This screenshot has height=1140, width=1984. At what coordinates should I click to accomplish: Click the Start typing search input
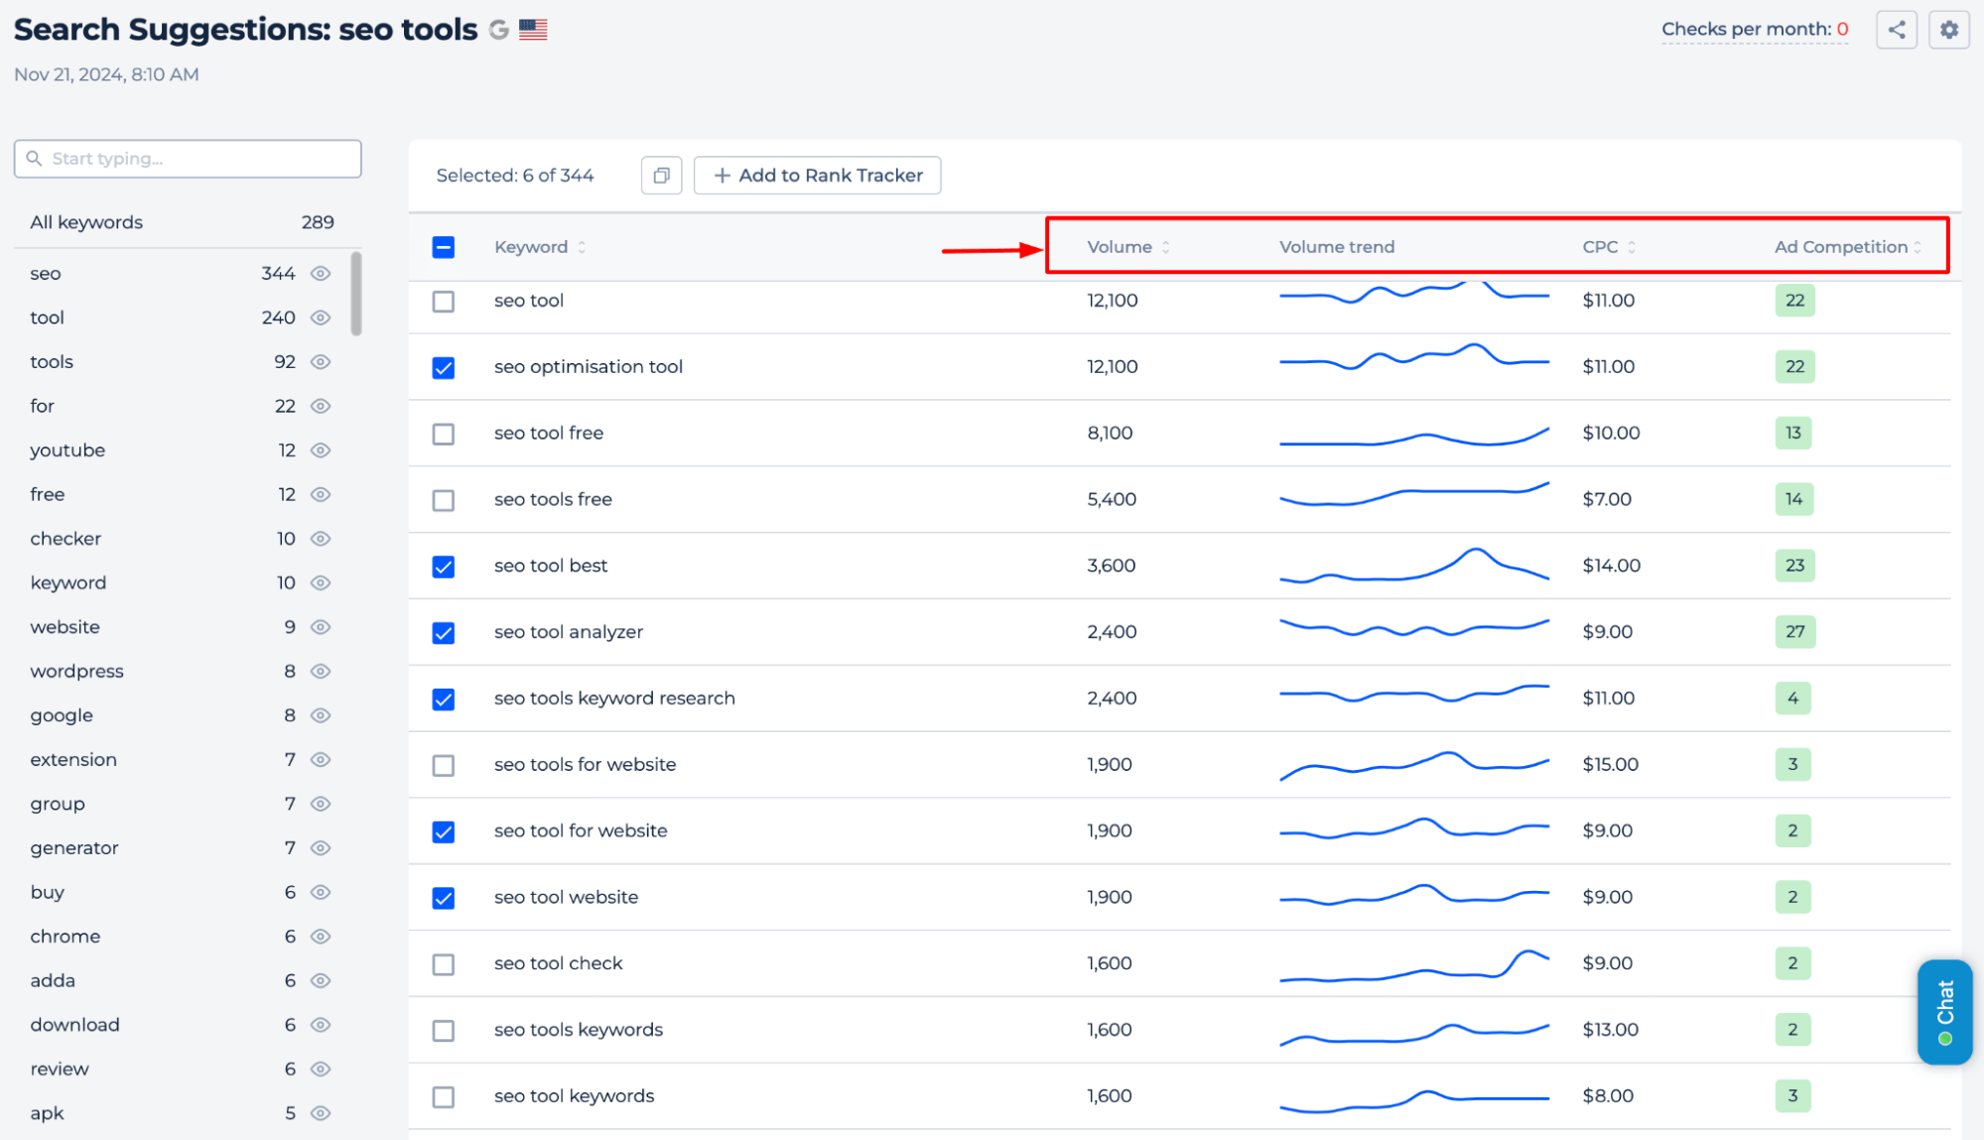(x=187, y=158)
